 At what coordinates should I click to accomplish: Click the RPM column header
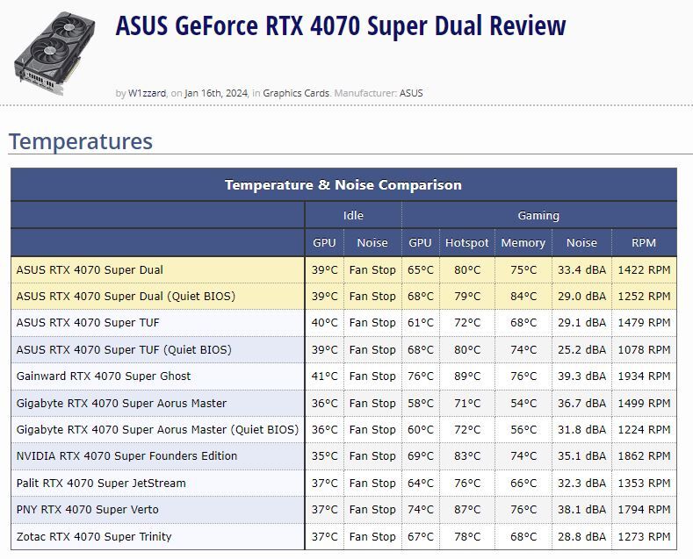coord(643,243)
